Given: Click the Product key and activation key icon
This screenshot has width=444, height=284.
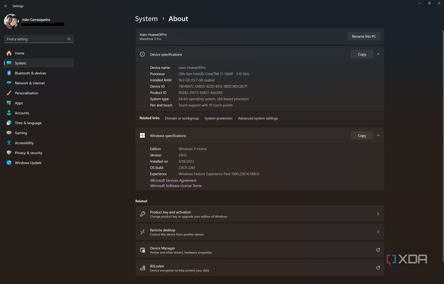Looking at the screenshot, I should pos(143,214).
